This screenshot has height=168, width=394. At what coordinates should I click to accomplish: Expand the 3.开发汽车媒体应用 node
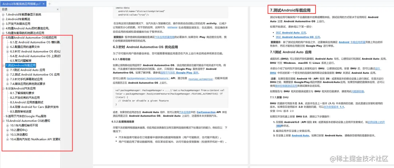[3, 24]
